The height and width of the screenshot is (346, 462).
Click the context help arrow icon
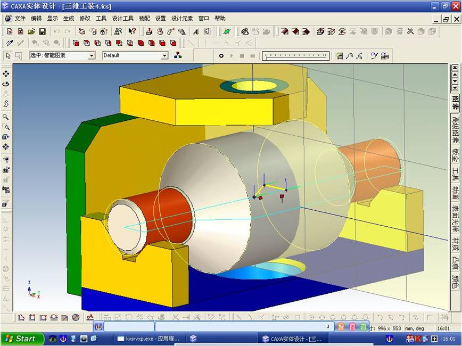[132, 31]
